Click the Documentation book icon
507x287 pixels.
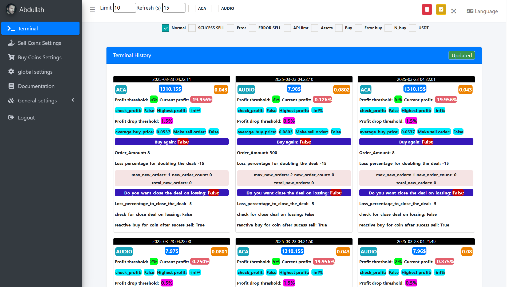point(11,86)
